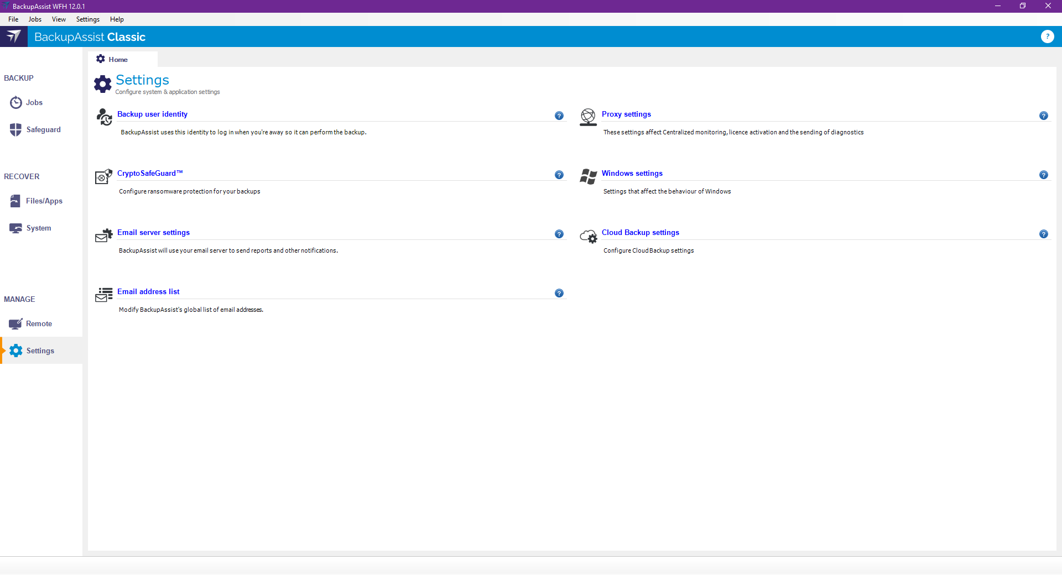1062x575 pixels.
Task: Click the Email server settings envelope icon
Action: 103,236
